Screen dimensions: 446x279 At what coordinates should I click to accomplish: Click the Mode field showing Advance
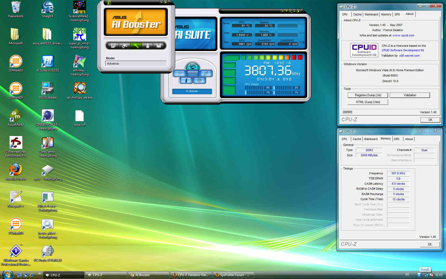click(x=136, y=64)
